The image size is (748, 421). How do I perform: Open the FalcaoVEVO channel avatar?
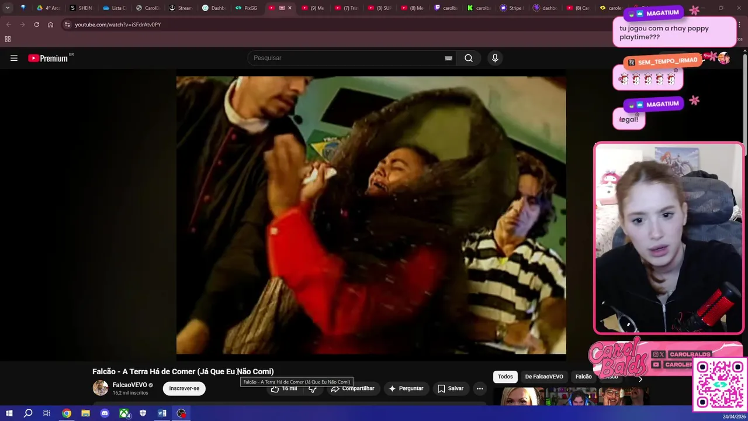coord(101,388)
